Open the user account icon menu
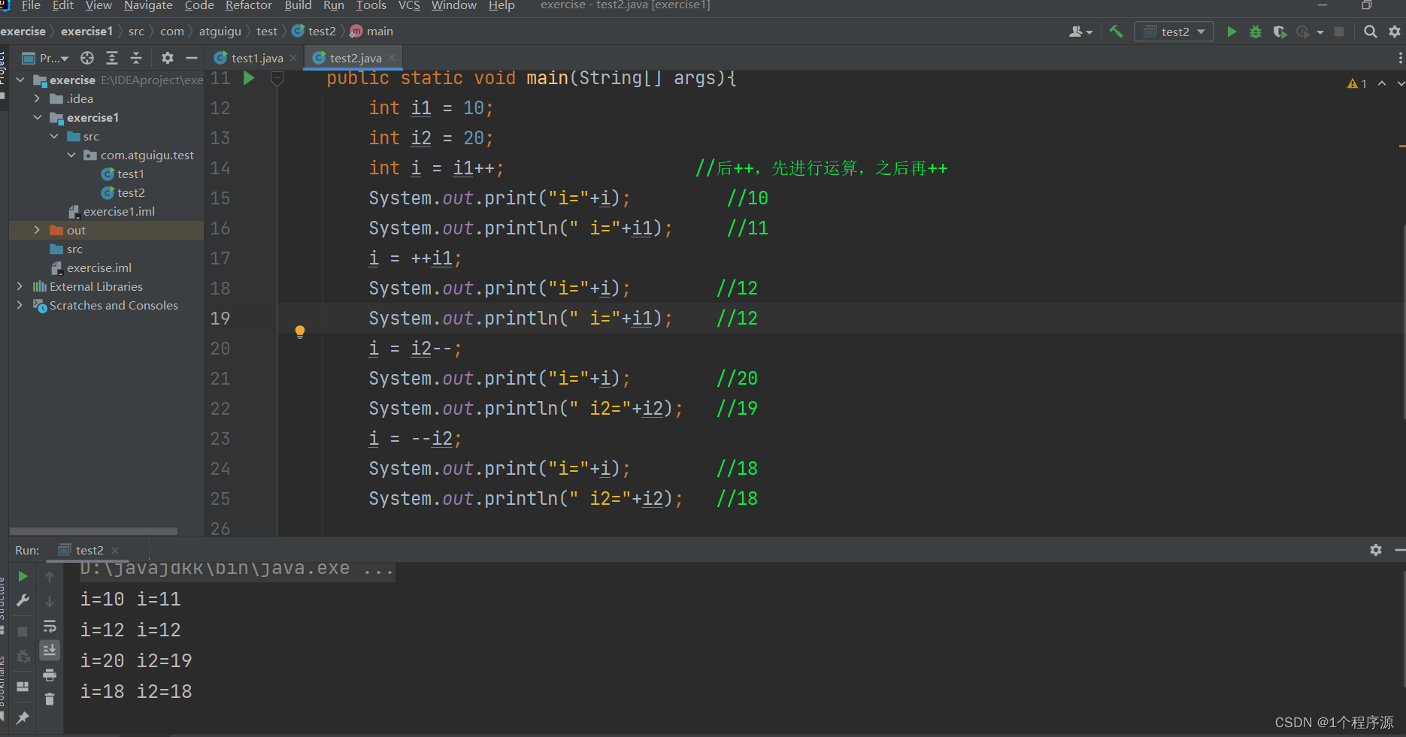This screenshot has height=737, width=1406. pyautogui.click(x=1080, y=32)
